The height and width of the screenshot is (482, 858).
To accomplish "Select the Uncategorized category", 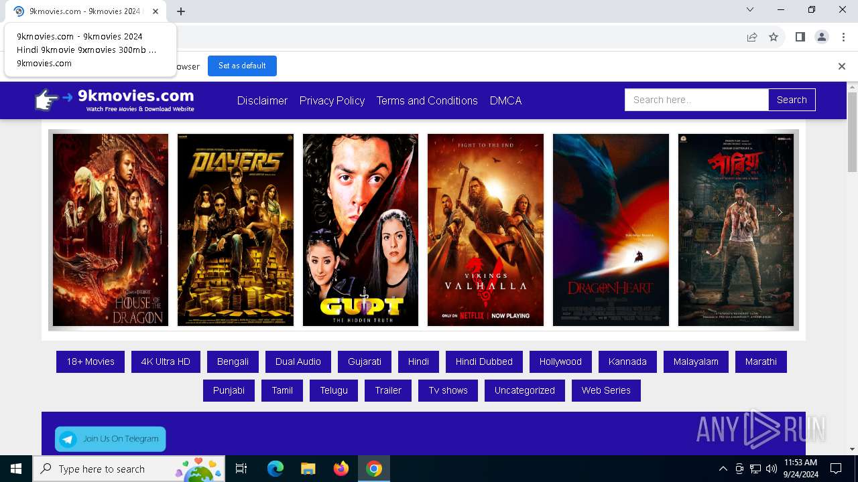I will point(525,390).
